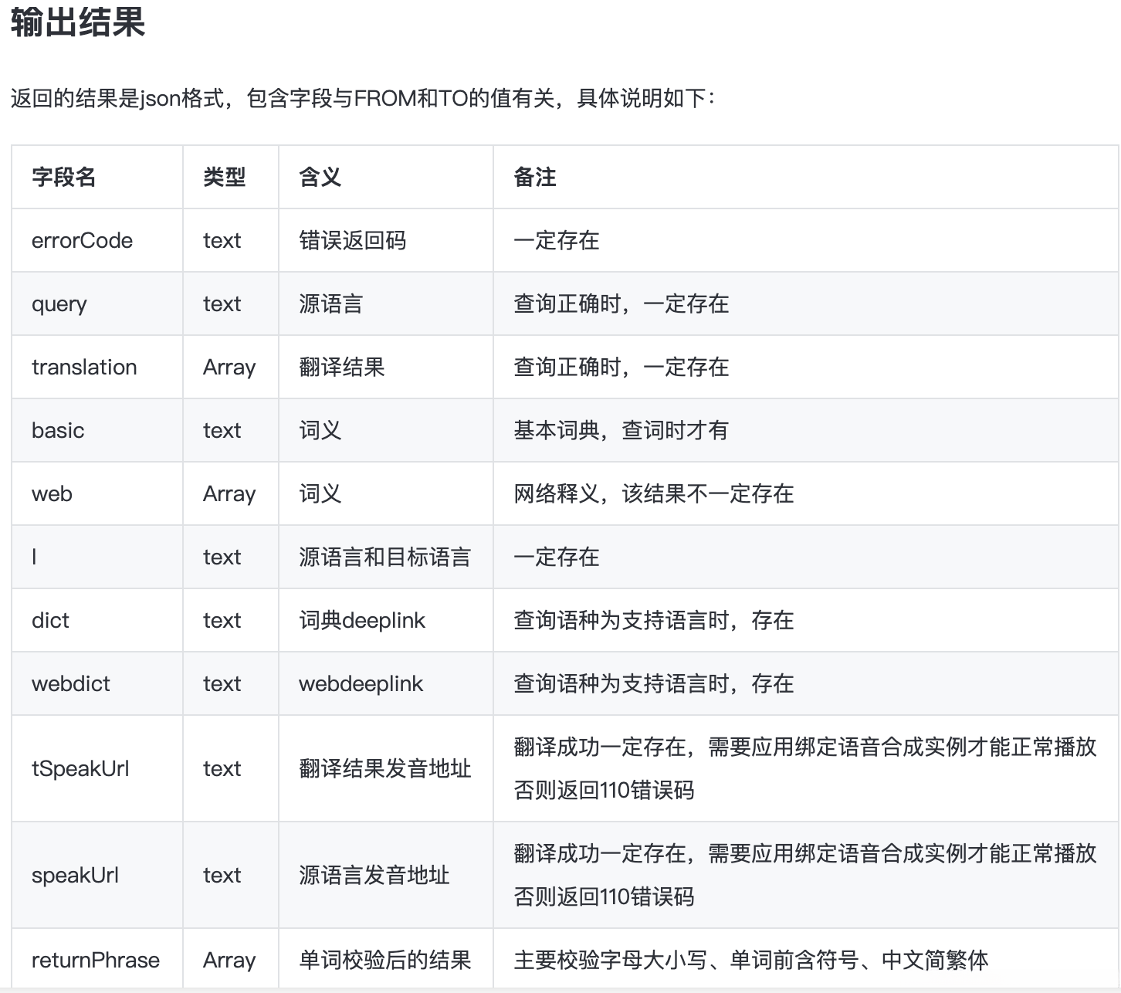Select the tSpeakUrl field cell
1121x993 pixels.
pyautogui.click(x=80, y=768)
